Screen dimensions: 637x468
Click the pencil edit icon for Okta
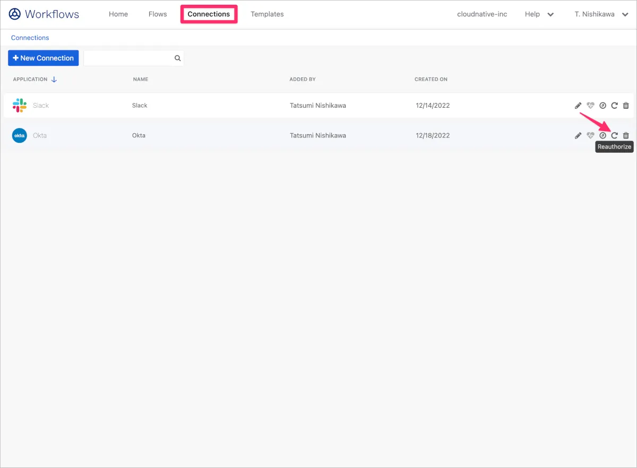(x=578, y=135)
